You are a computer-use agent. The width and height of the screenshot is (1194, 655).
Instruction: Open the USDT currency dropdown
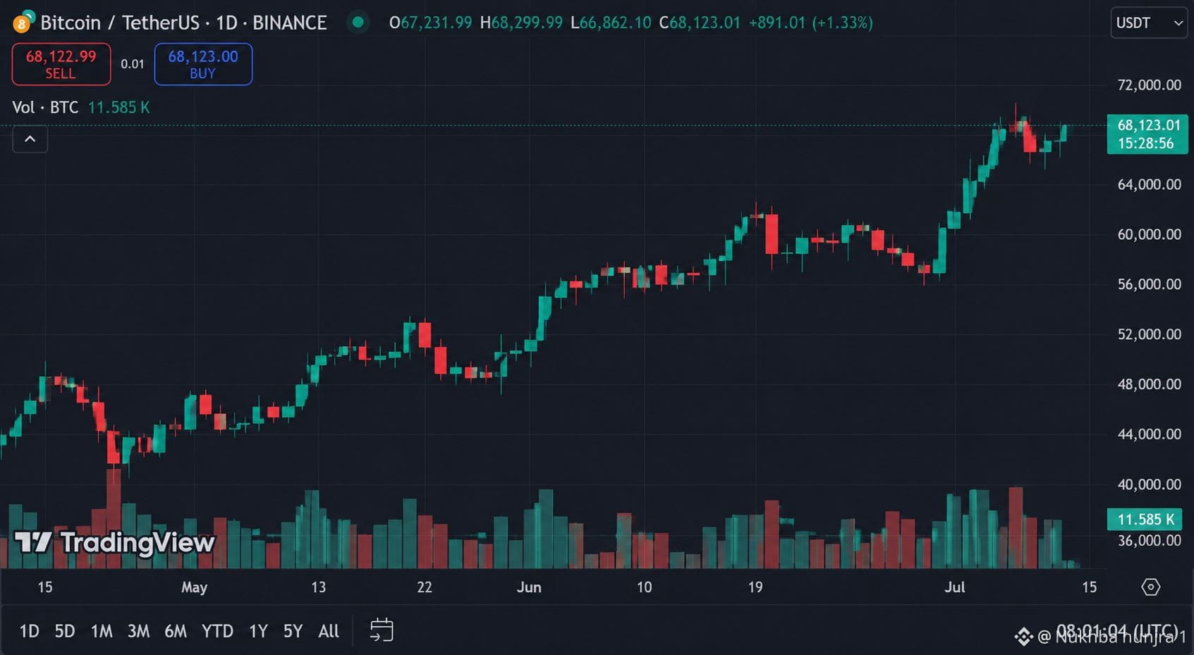1149,23
